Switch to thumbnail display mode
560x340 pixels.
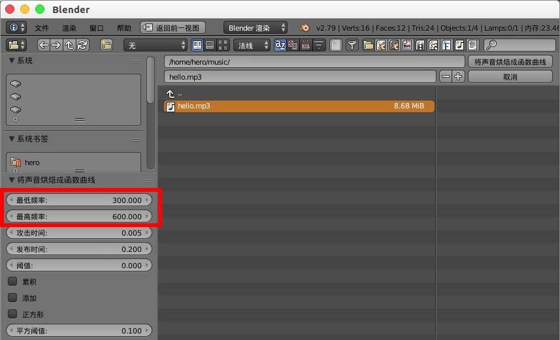coord(223,45)
